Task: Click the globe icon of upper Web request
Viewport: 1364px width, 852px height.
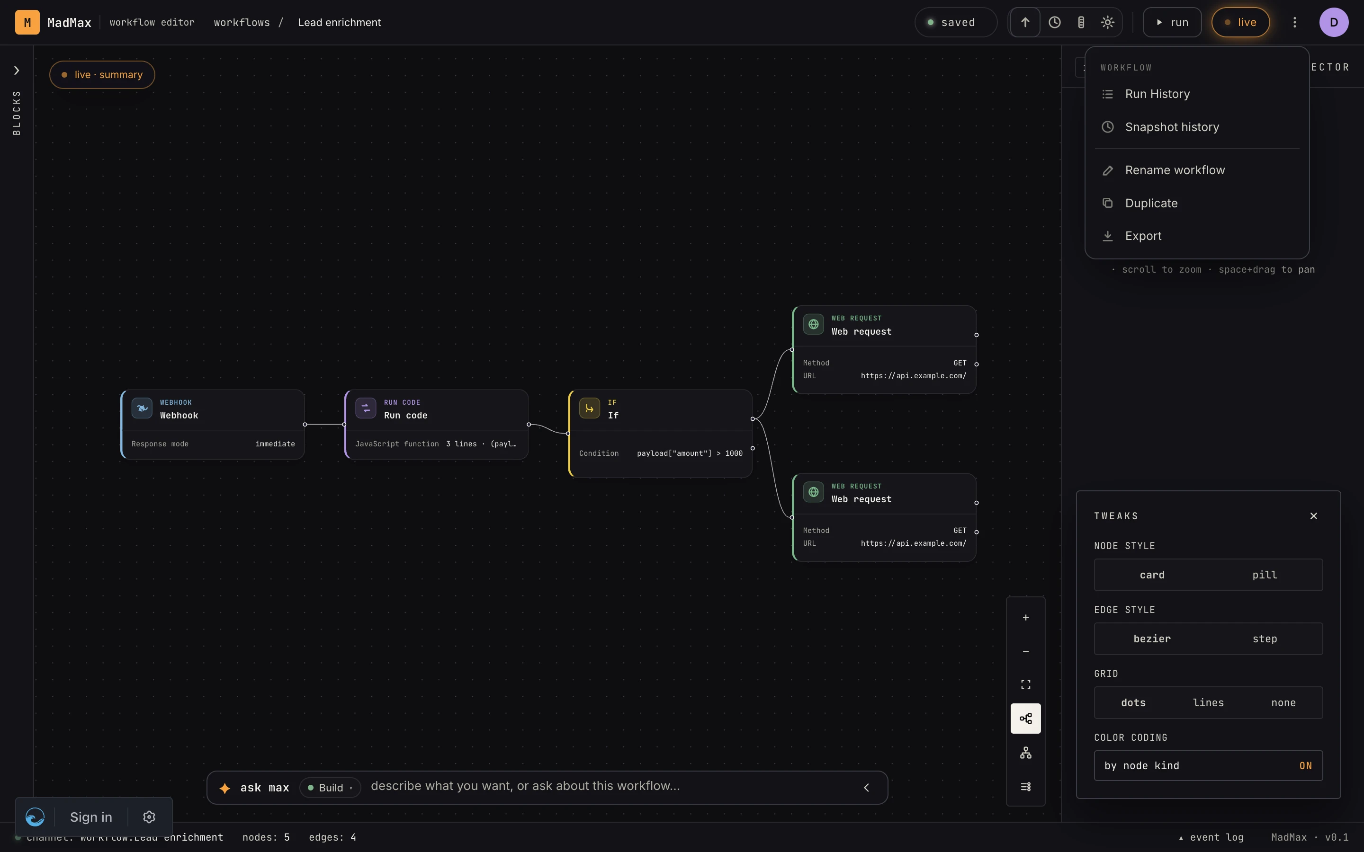Action: 813,324
